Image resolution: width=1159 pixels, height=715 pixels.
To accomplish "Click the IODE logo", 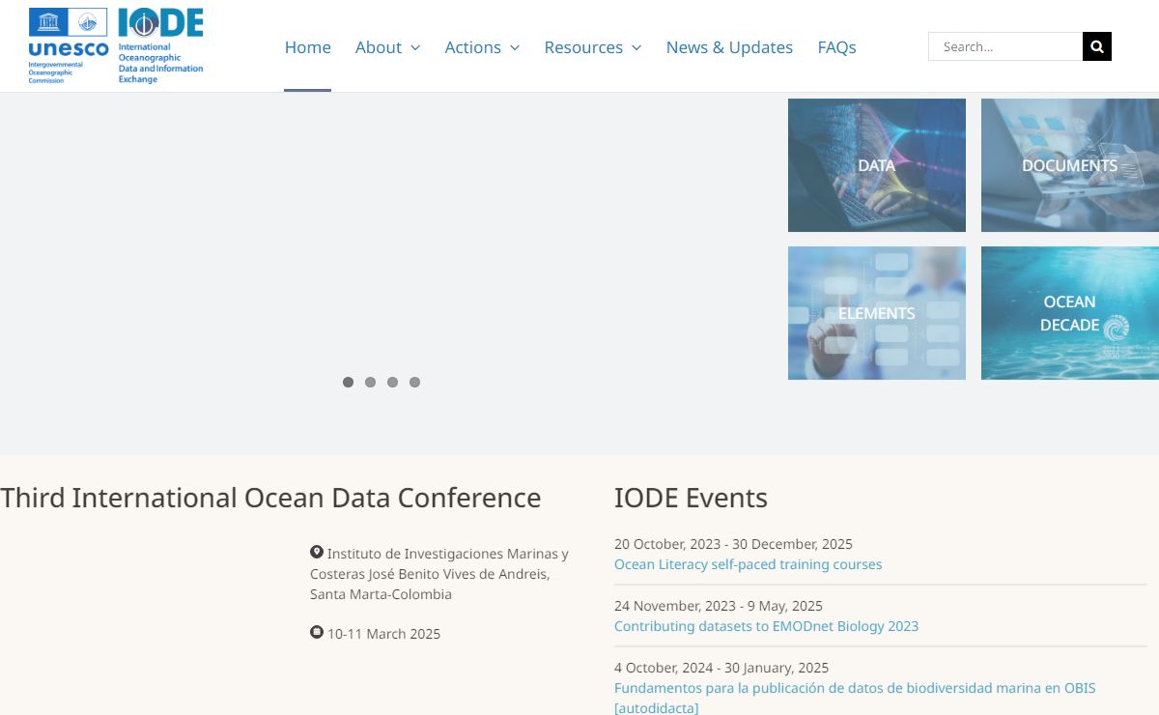I will tap(160, 45).
